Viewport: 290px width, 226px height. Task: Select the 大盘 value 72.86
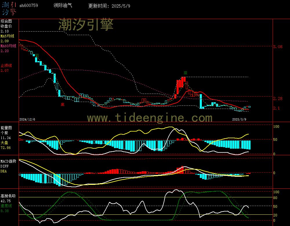(6, 148)
